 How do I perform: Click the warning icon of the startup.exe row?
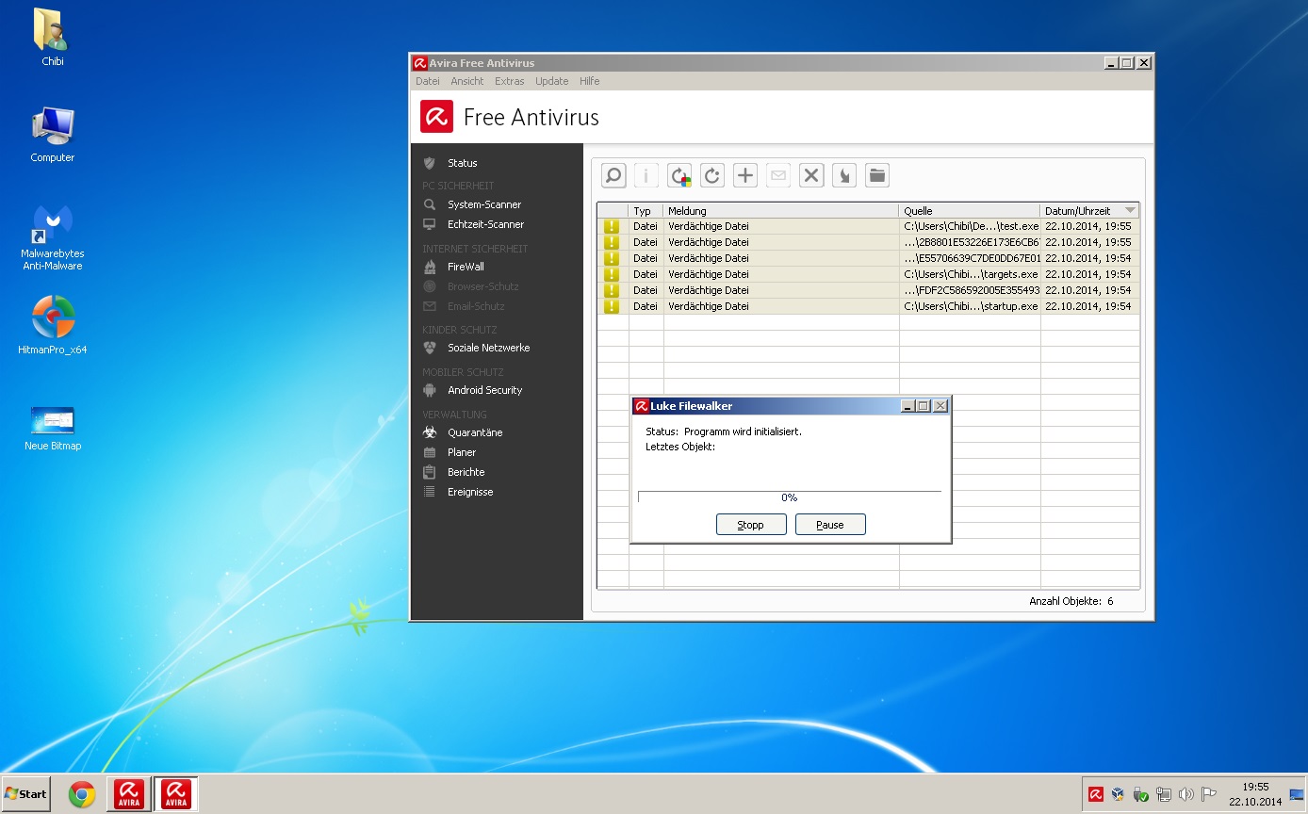pos(612,306)
